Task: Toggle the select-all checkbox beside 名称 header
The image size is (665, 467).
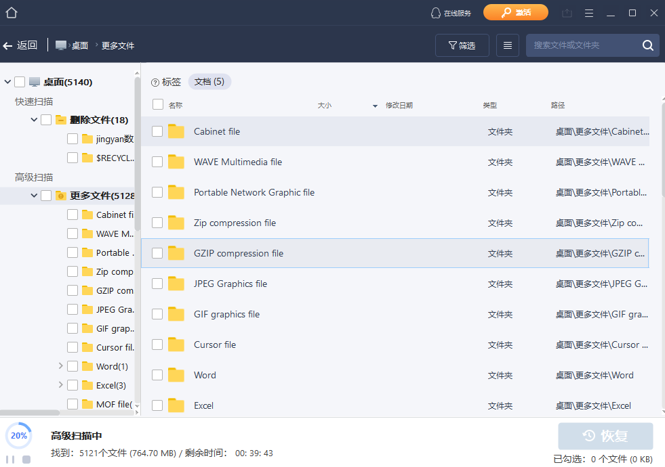Action: coord(158,104)
